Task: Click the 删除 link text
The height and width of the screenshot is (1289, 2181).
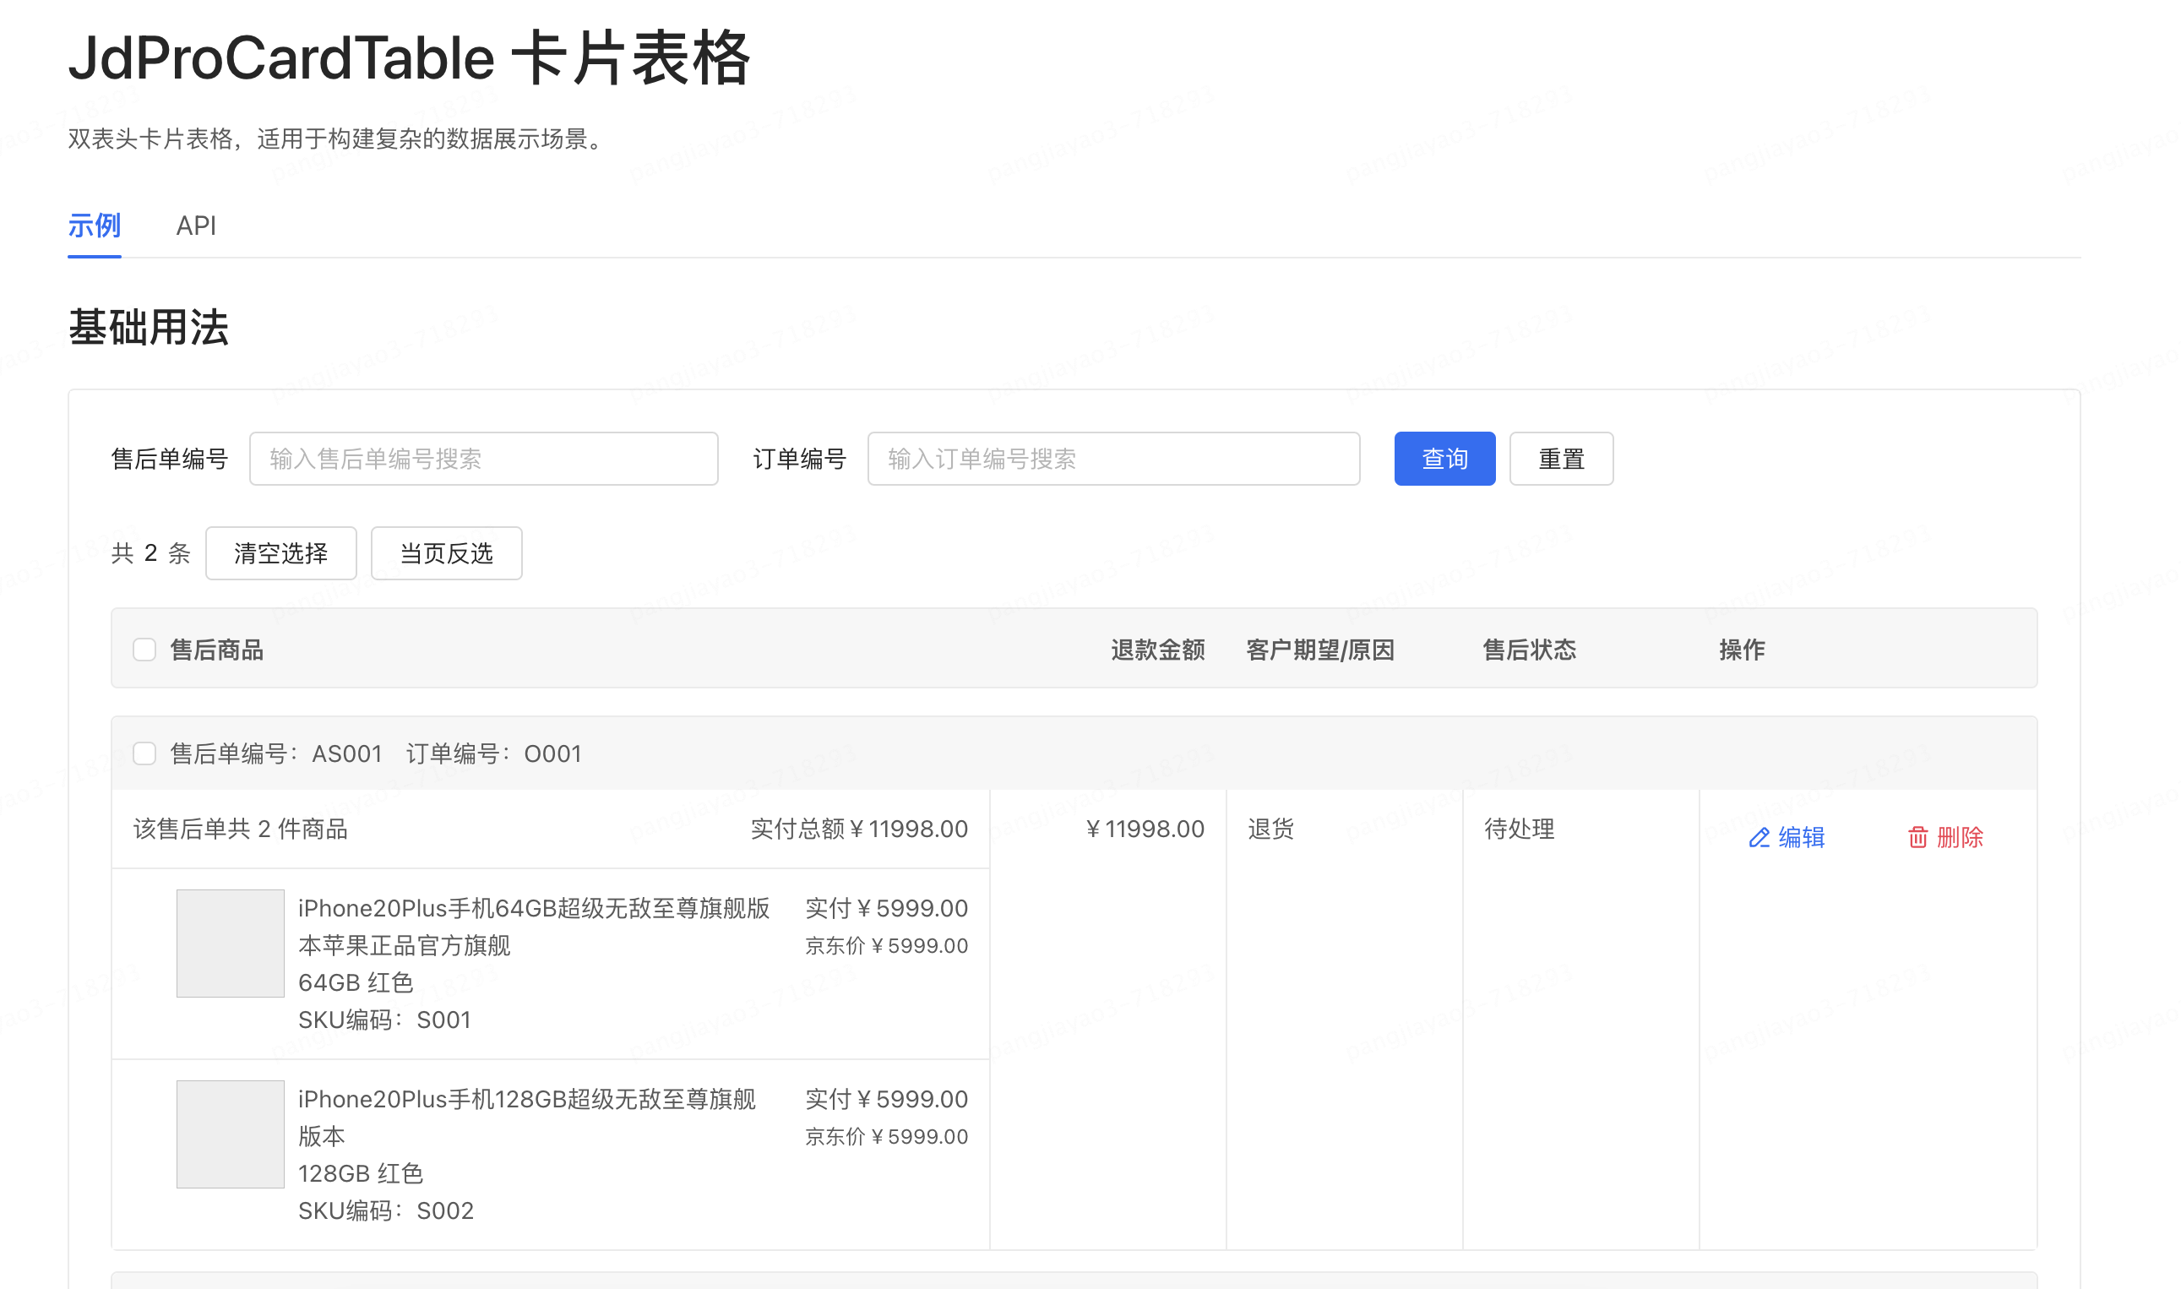Action: click(x=1960, y=837)
